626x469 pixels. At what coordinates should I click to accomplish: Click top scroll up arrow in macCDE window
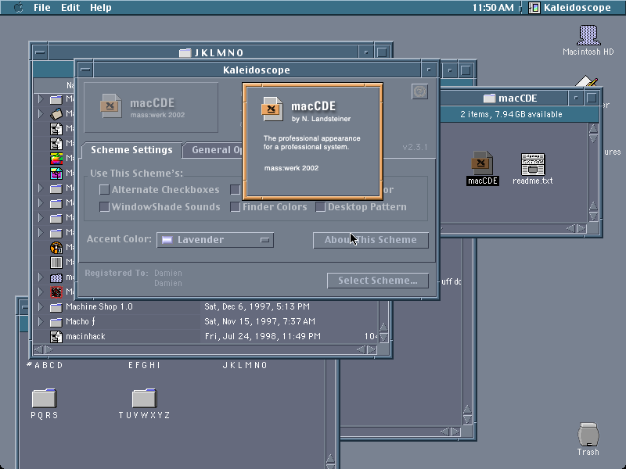pos(593,128)
